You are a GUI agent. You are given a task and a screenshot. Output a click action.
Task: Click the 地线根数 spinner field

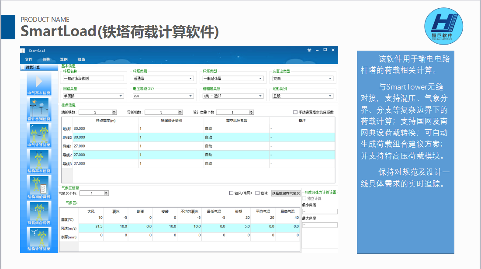[97, 112]
